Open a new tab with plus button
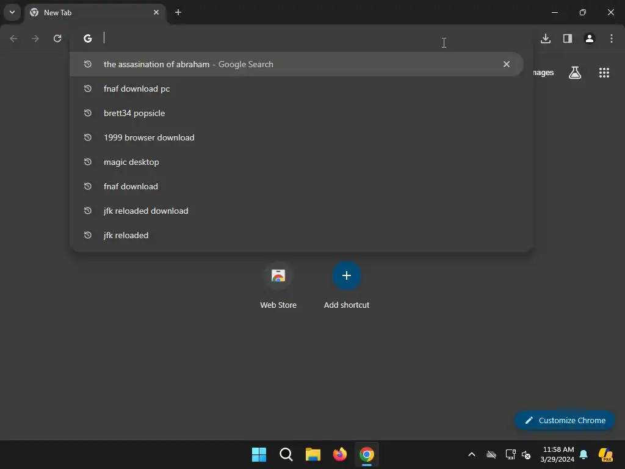Viewport: 625px width, 469px height. pos(178,12)
